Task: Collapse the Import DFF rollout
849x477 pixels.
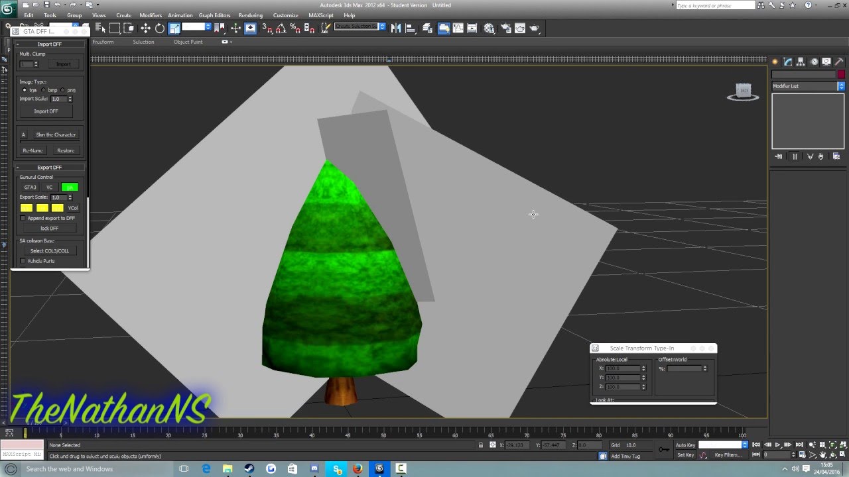Action: point(50,44)
